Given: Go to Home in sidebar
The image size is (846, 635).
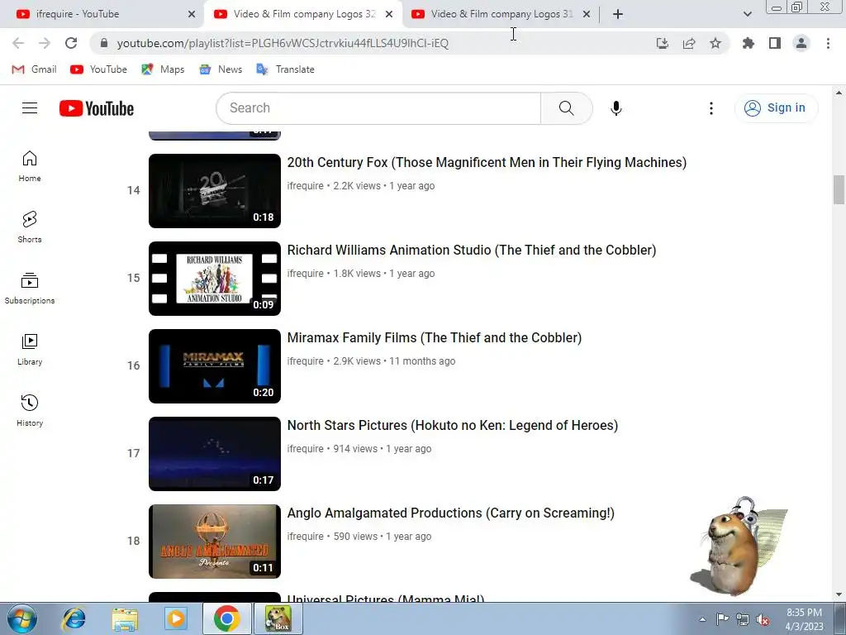Looking at the screenshot, I should [x=30, y=166].
